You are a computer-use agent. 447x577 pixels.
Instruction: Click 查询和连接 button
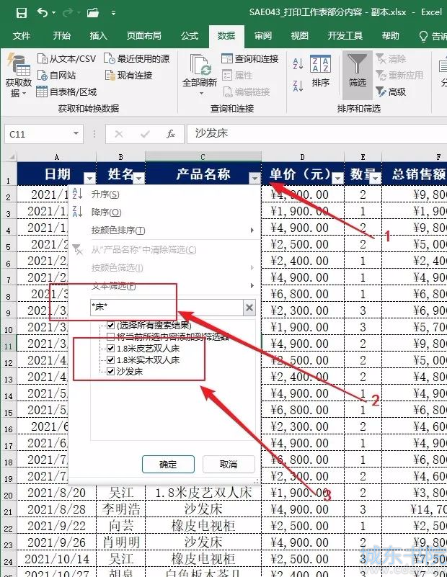250,58
